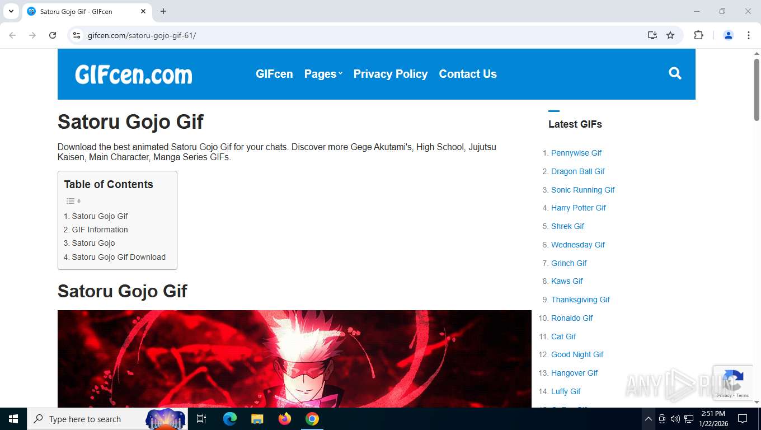Open the Luffy Gif link
This screenshot has width=761, height=430.
(566, 391)
